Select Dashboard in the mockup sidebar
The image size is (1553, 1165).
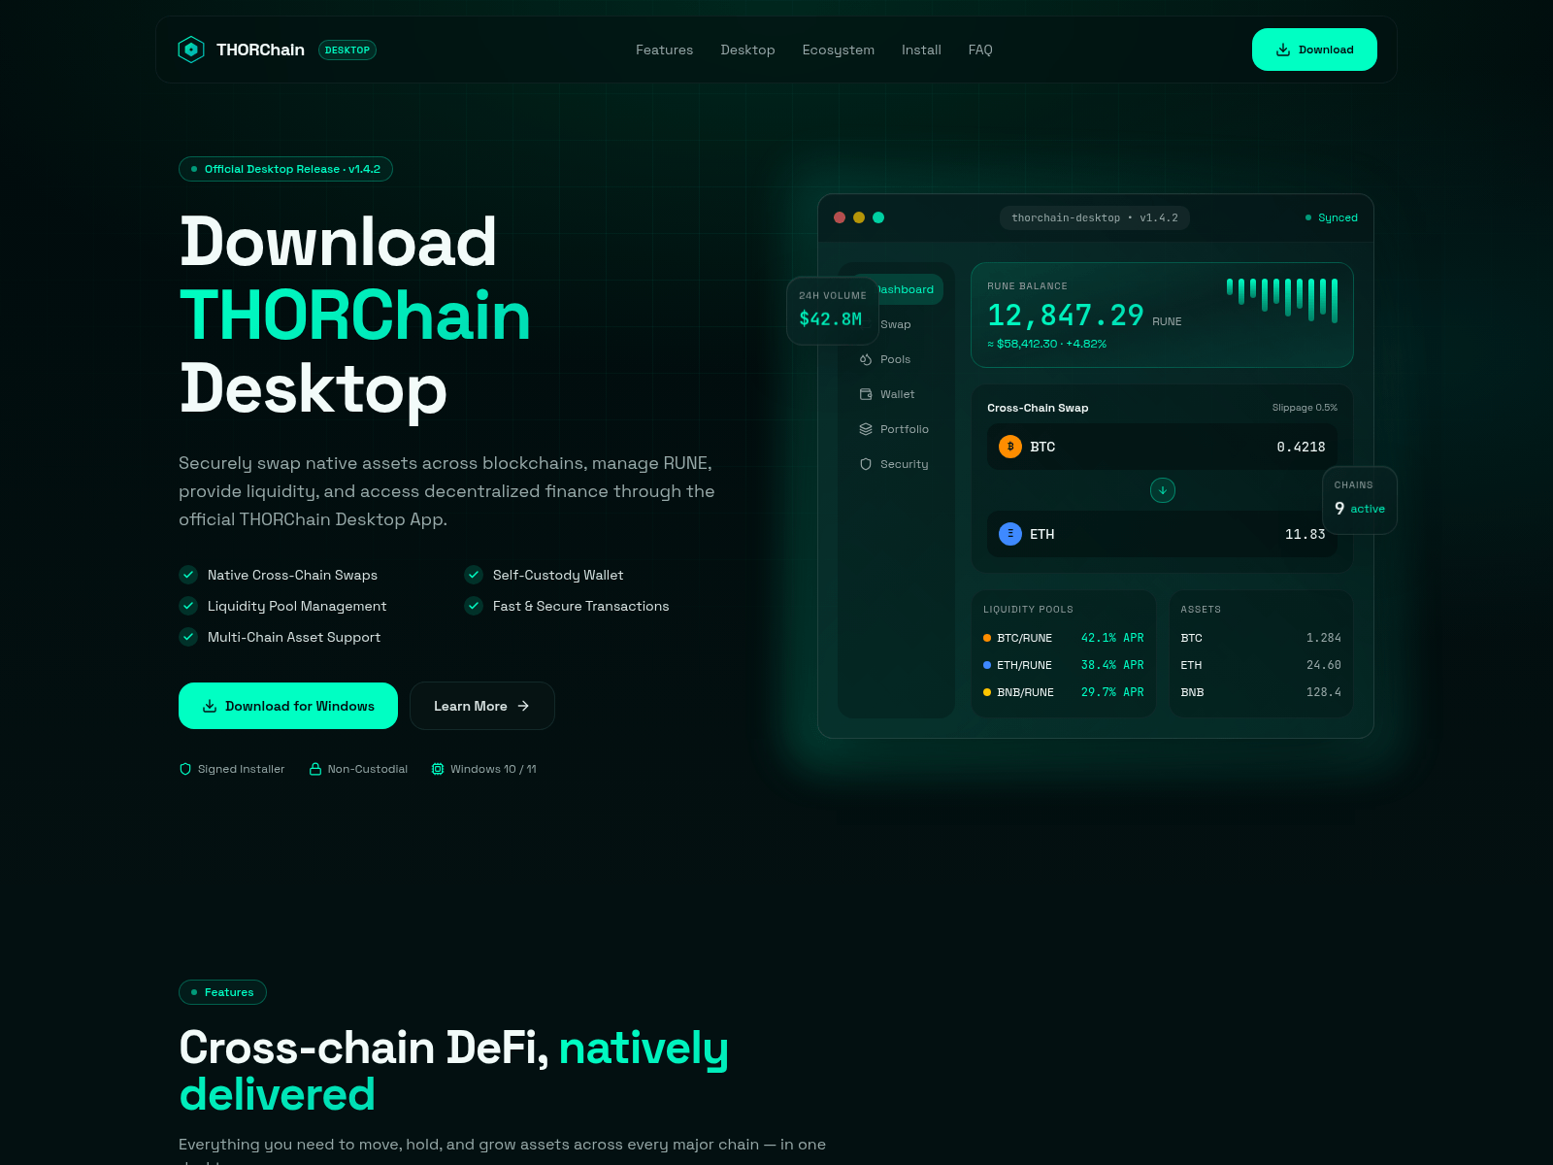coord(906,289)
